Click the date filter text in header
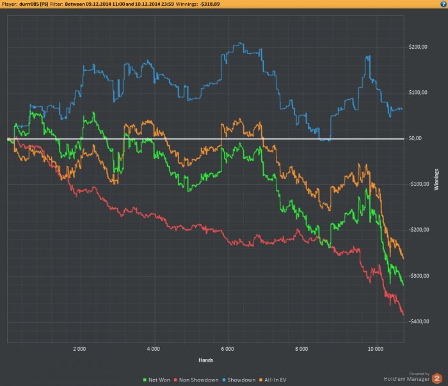448x386 pixels. point(119,4)
